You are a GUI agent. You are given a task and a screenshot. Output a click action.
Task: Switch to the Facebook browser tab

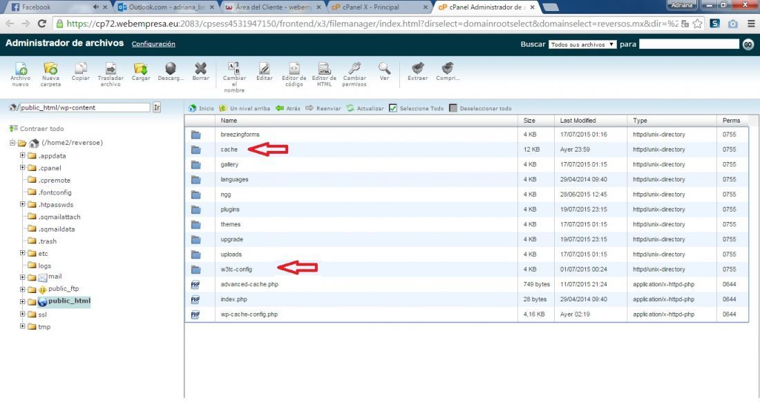[57, 8]
